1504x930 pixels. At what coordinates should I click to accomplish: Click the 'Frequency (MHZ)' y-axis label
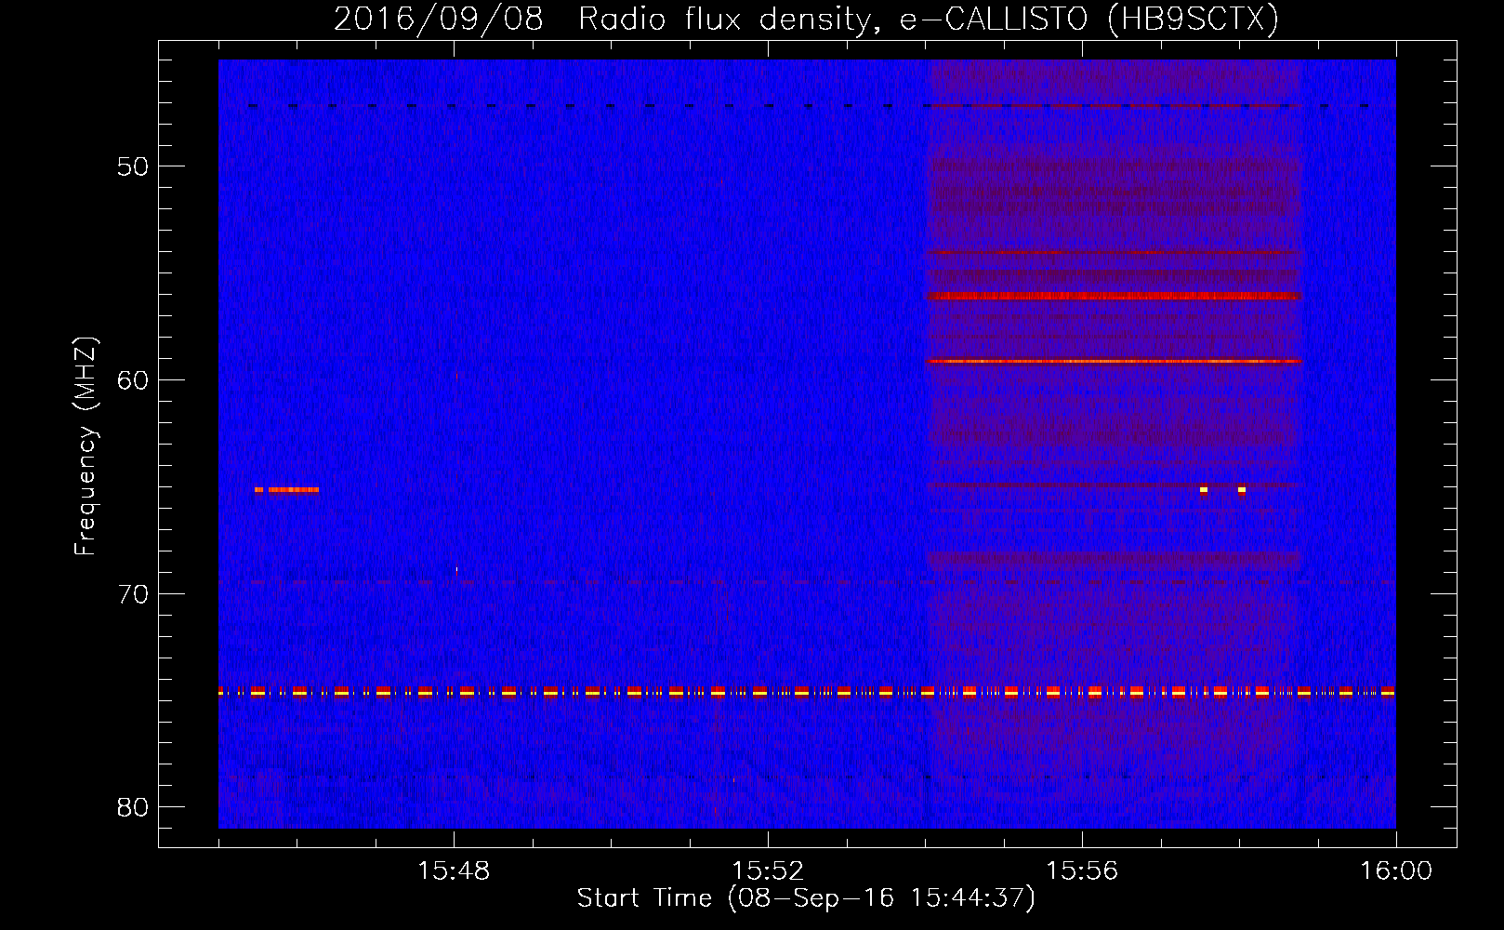[x=86, y=446]
